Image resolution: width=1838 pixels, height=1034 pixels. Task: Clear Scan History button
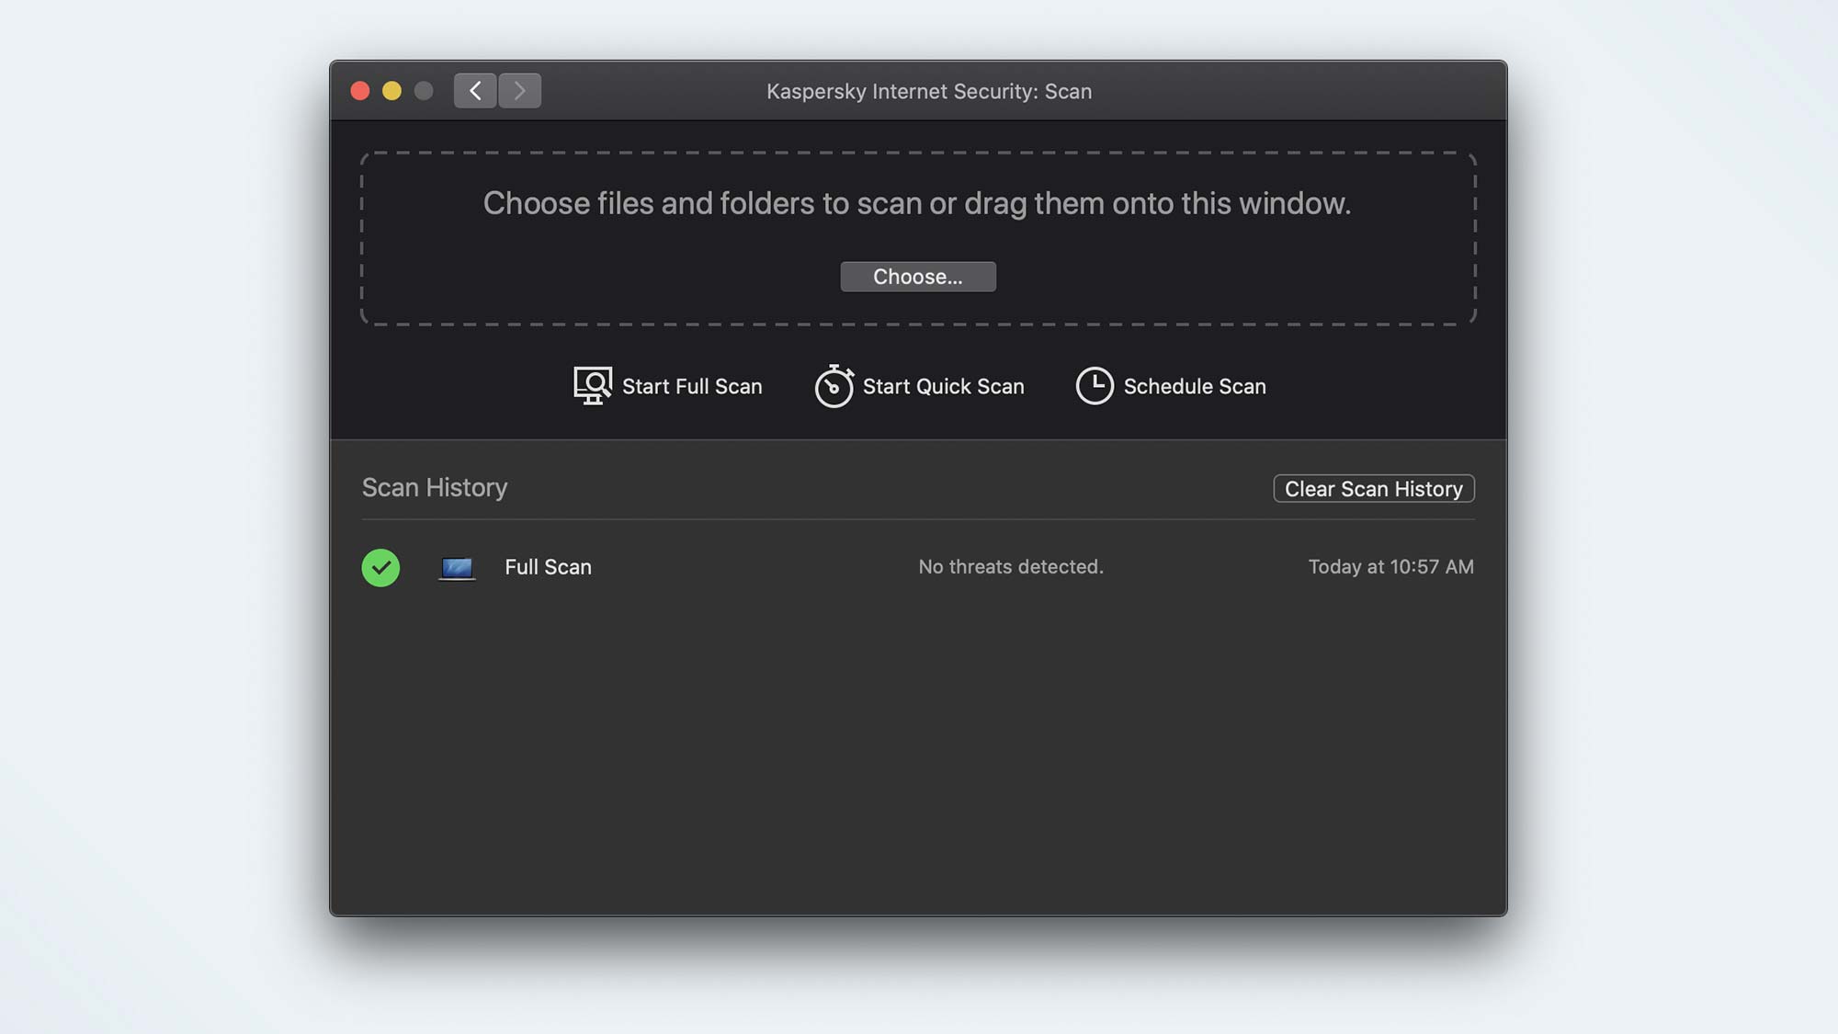pyautogui.click(x=1374, y=489)
